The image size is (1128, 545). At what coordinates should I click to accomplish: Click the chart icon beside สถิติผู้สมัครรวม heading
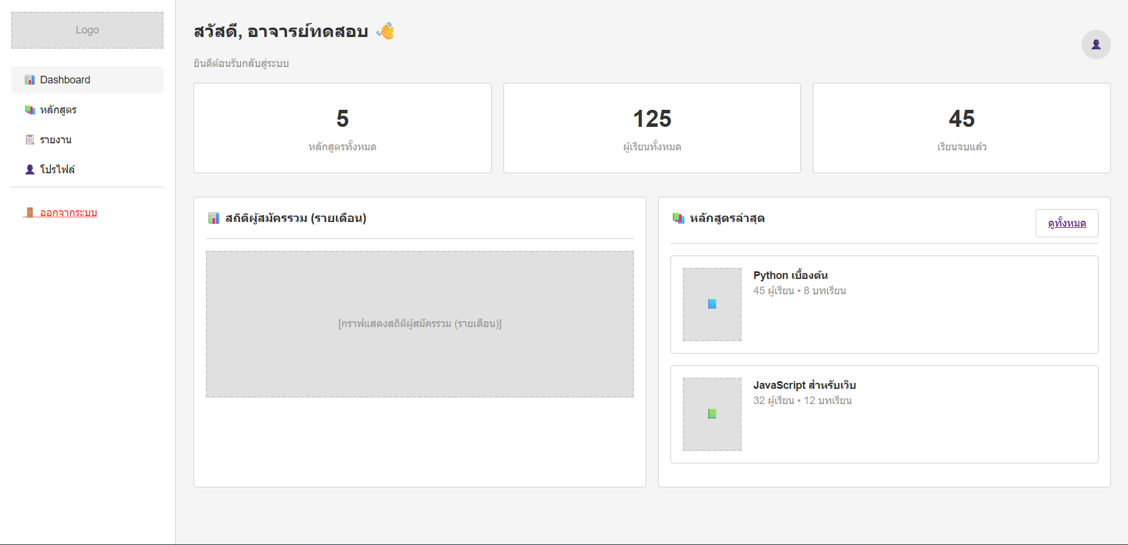pos(212,218)
